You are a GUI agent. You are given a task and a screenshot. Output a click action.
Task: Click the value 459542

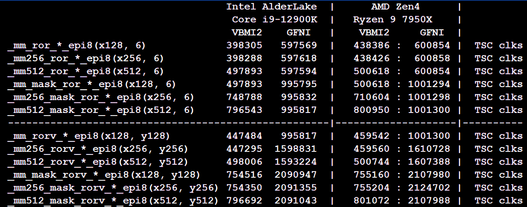(x=371, y=136)
